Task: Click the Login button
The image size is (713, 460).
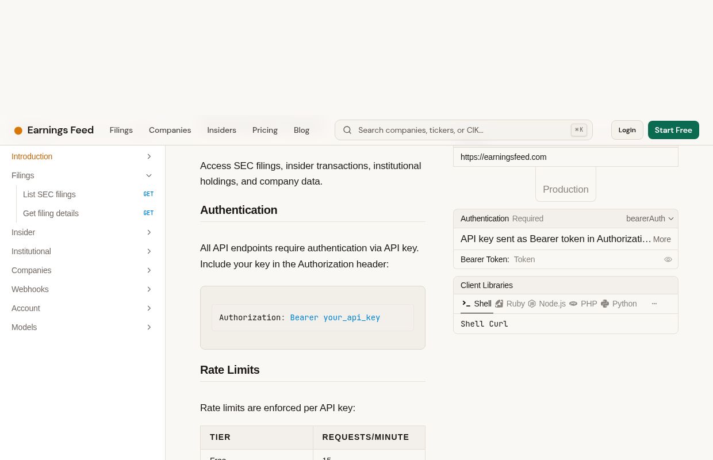Action: [x=627, y=130]
